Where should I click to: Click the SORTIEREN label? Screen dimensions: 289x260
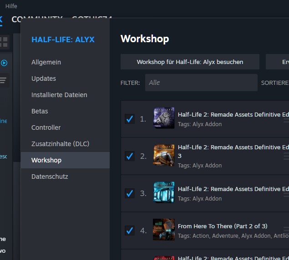coord(275,83)
